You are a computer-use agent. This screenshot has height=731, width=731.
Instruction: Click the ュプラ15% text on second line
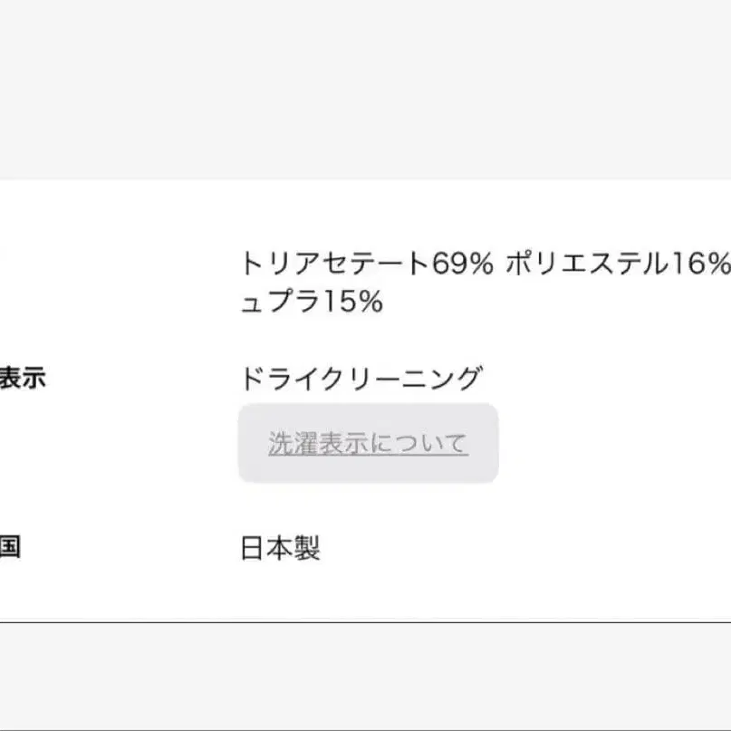pyautogui.click(x=312, y=301)
